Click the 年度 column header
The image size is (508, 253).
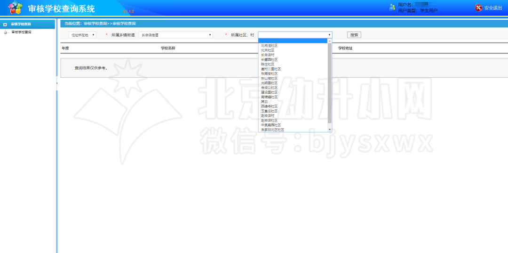[x=65, y=49]
